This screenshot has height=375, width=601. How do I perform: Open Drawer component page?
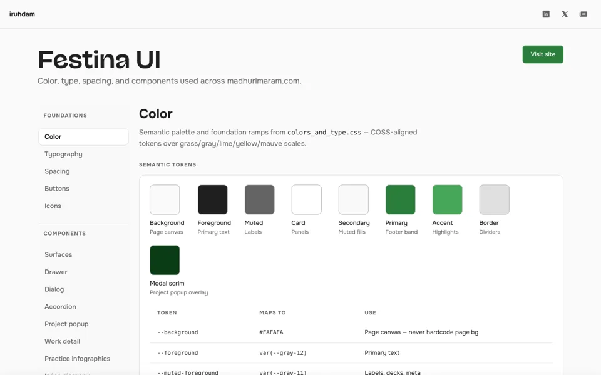(x=56, y=272)
